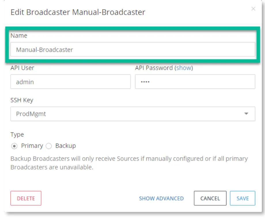Delete this broadcaster
The height and width of the screenshot is (218, 265).
click(x=26, y=198)
